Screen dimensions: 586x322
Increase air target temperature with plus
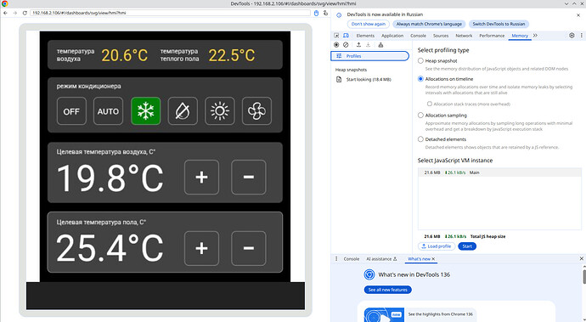point(201,178)
